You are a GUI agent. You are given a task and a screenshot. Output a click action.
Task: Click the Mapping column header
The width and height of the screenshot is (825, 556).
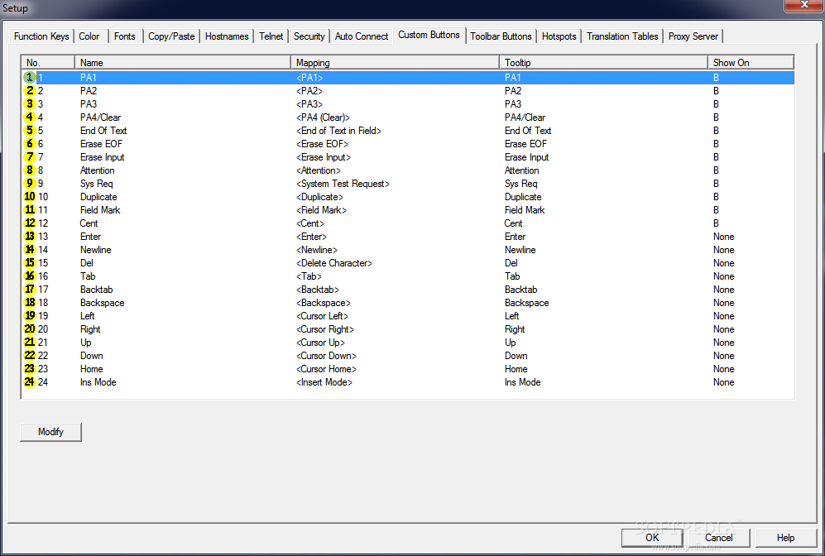coord(395,63)
